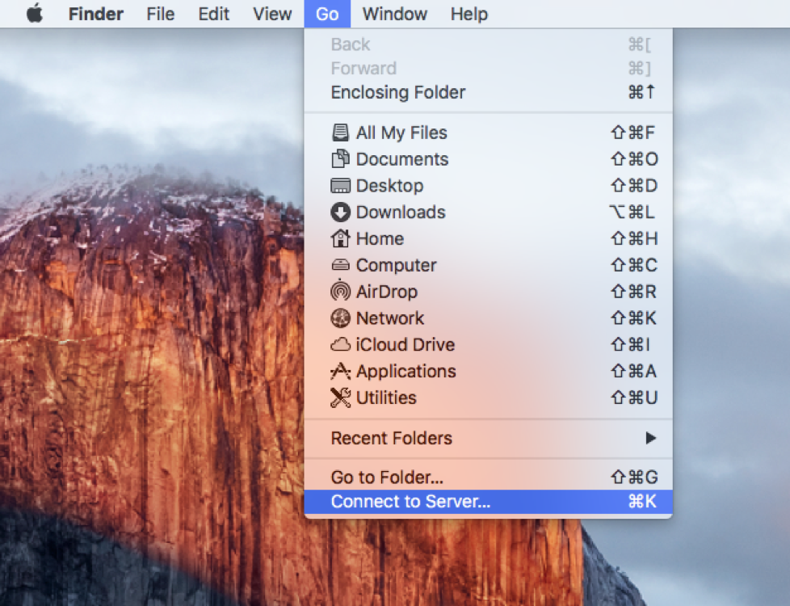Click the ⇧⌘R shortcut beside AirDrop
The width and height of the screenshot is (790, 606).
pos(634,292)
